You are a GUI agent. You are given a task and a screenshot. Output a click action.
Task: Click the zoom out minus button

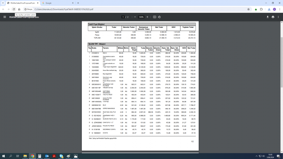tap(135, 17)
